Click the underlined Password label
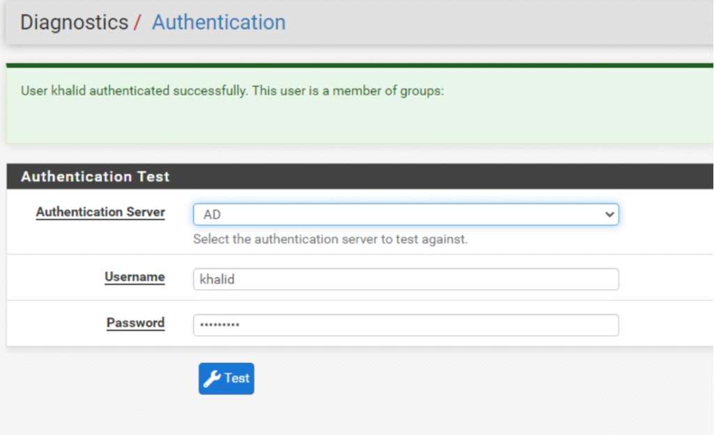The height and width of the screenshot is (437, 714). coord(135,323)
